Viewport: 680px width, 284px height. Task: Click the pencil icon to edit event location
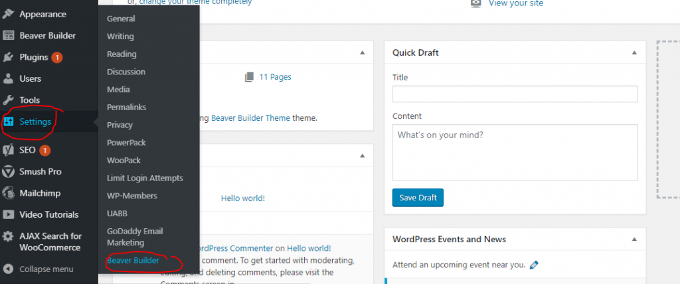coord(534,265)
